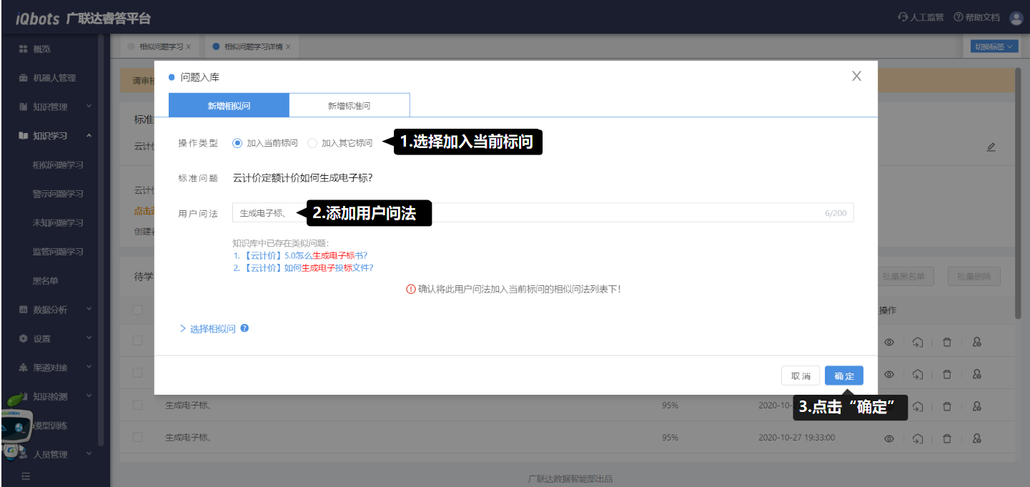Click the 确定 confirm button

[843, 376]
